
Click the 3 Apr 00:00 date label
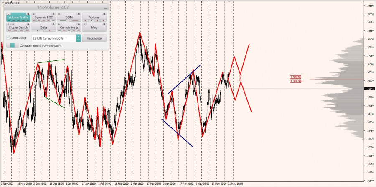click(170, 184)
